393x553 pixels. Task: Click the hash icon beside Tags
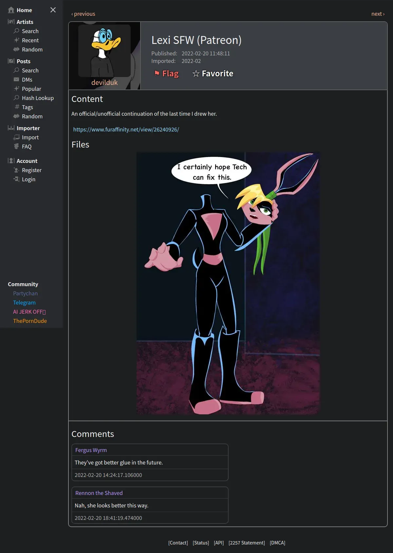(x=17, y=107)
